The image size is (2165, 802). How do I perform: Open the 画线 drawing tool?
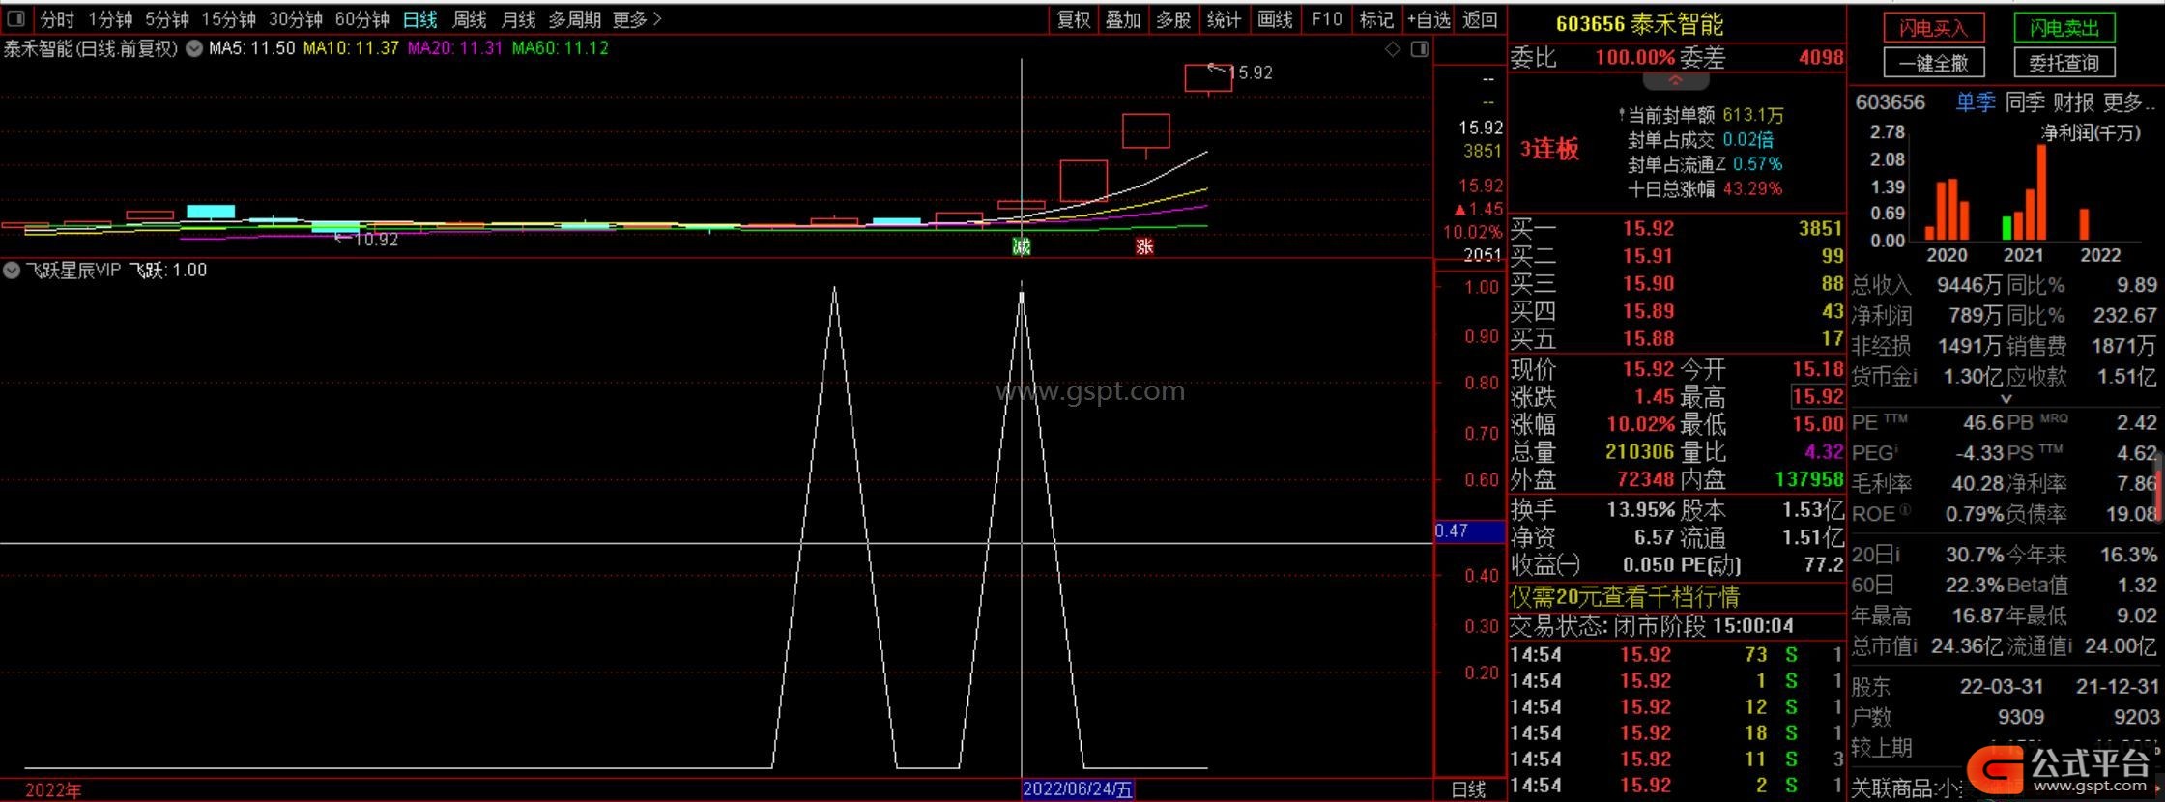[1276, 19]
